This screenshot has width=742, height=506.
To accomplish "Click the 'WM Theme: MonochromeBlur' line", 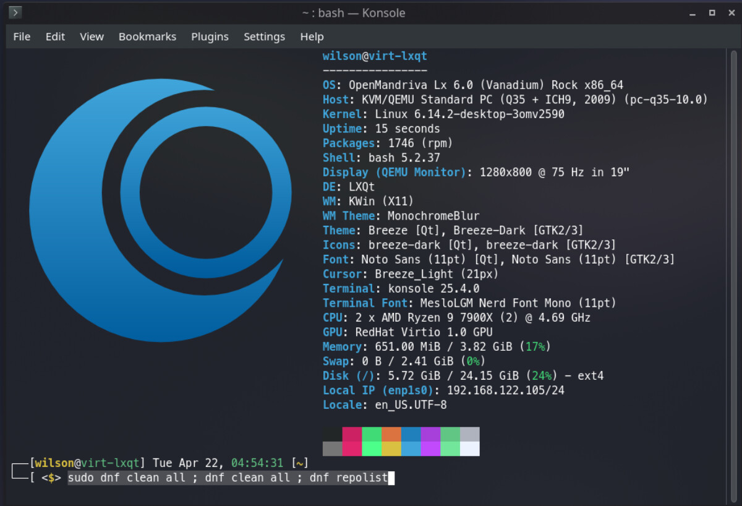I will (x=401, y=216).
